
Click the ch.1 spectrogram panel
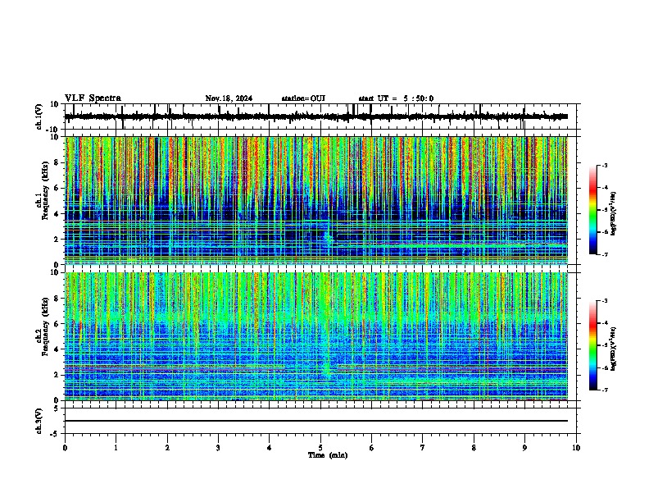tap(316, 200)
